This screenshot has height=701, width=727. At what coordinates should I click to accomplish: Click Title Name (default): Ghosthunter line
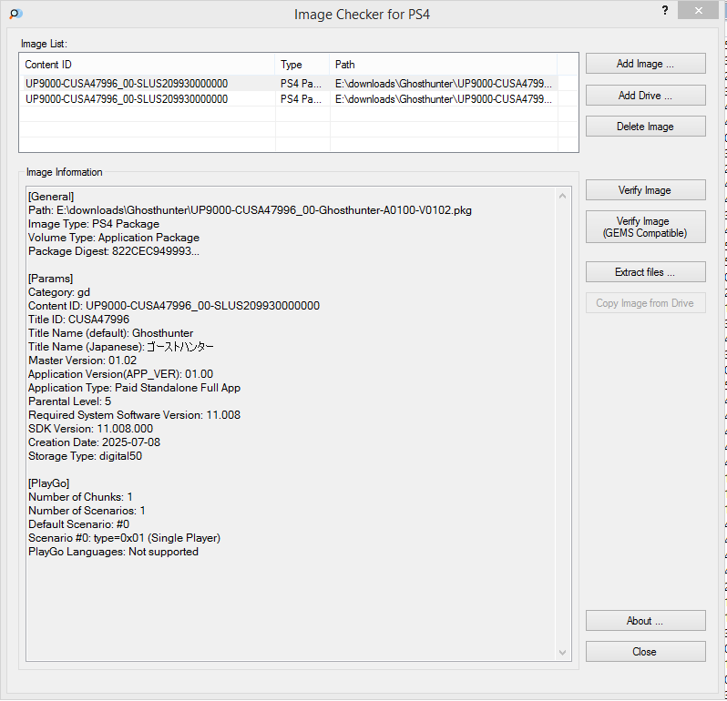point(111,333)
